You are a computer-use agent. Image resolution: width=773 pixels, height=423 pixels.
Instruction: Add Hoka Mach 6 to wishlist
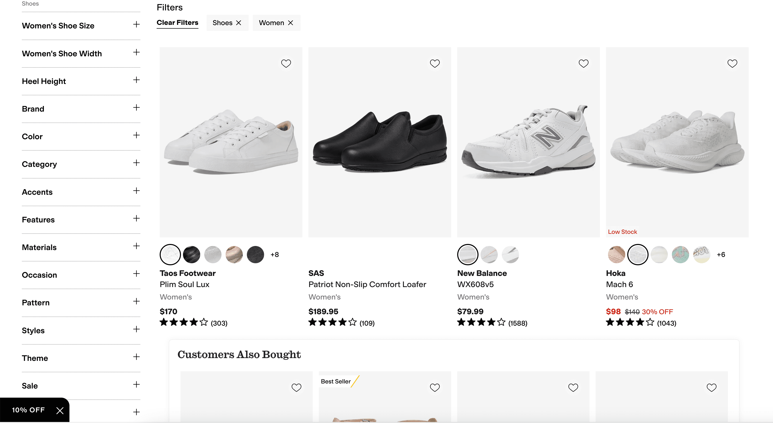point(732,63)
